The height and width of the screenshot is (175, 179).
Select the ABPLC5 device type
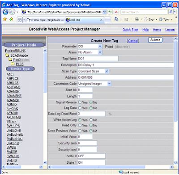13,78
